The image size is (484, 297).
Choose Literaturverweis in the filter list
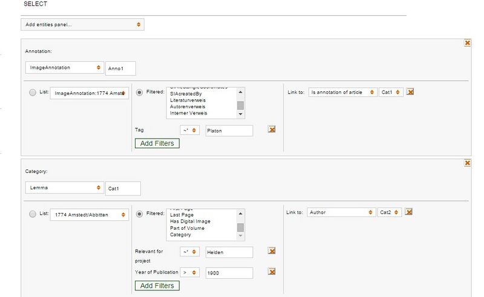(190, 100)
